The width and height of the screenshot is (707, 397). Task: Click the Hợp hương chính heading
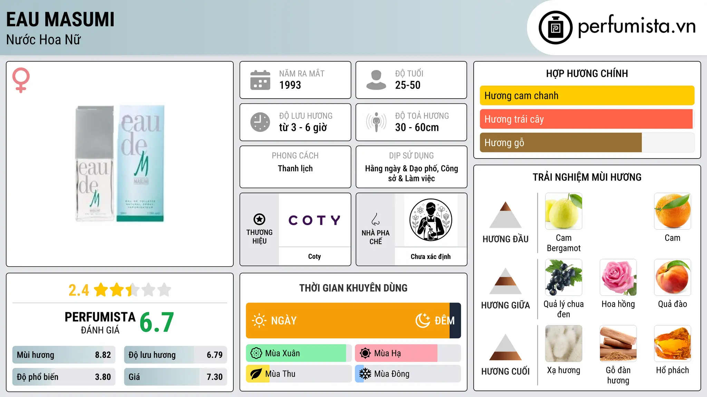[587, 73]
